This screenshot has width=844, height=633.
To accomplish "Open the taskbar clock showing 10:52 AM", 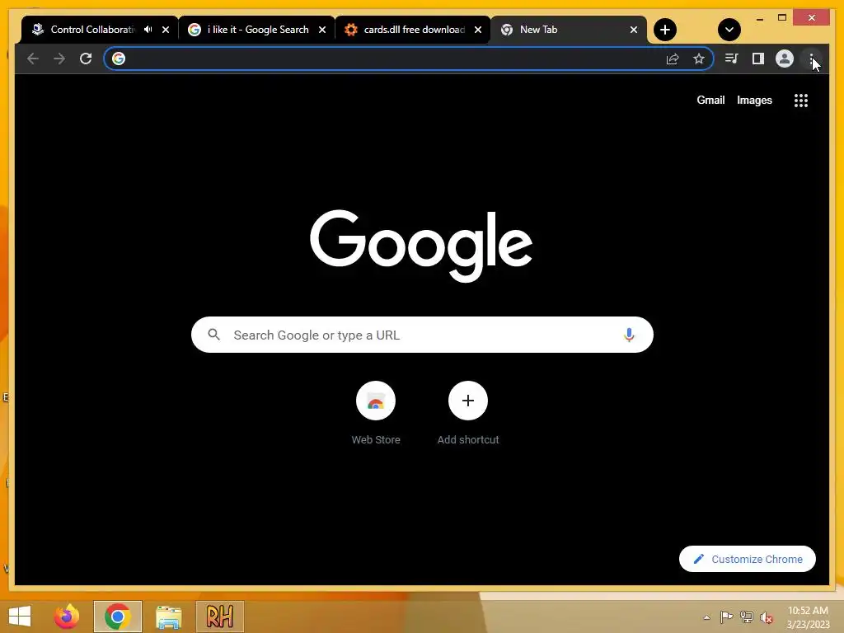I will pyautogui.click(x=808, y=617).
